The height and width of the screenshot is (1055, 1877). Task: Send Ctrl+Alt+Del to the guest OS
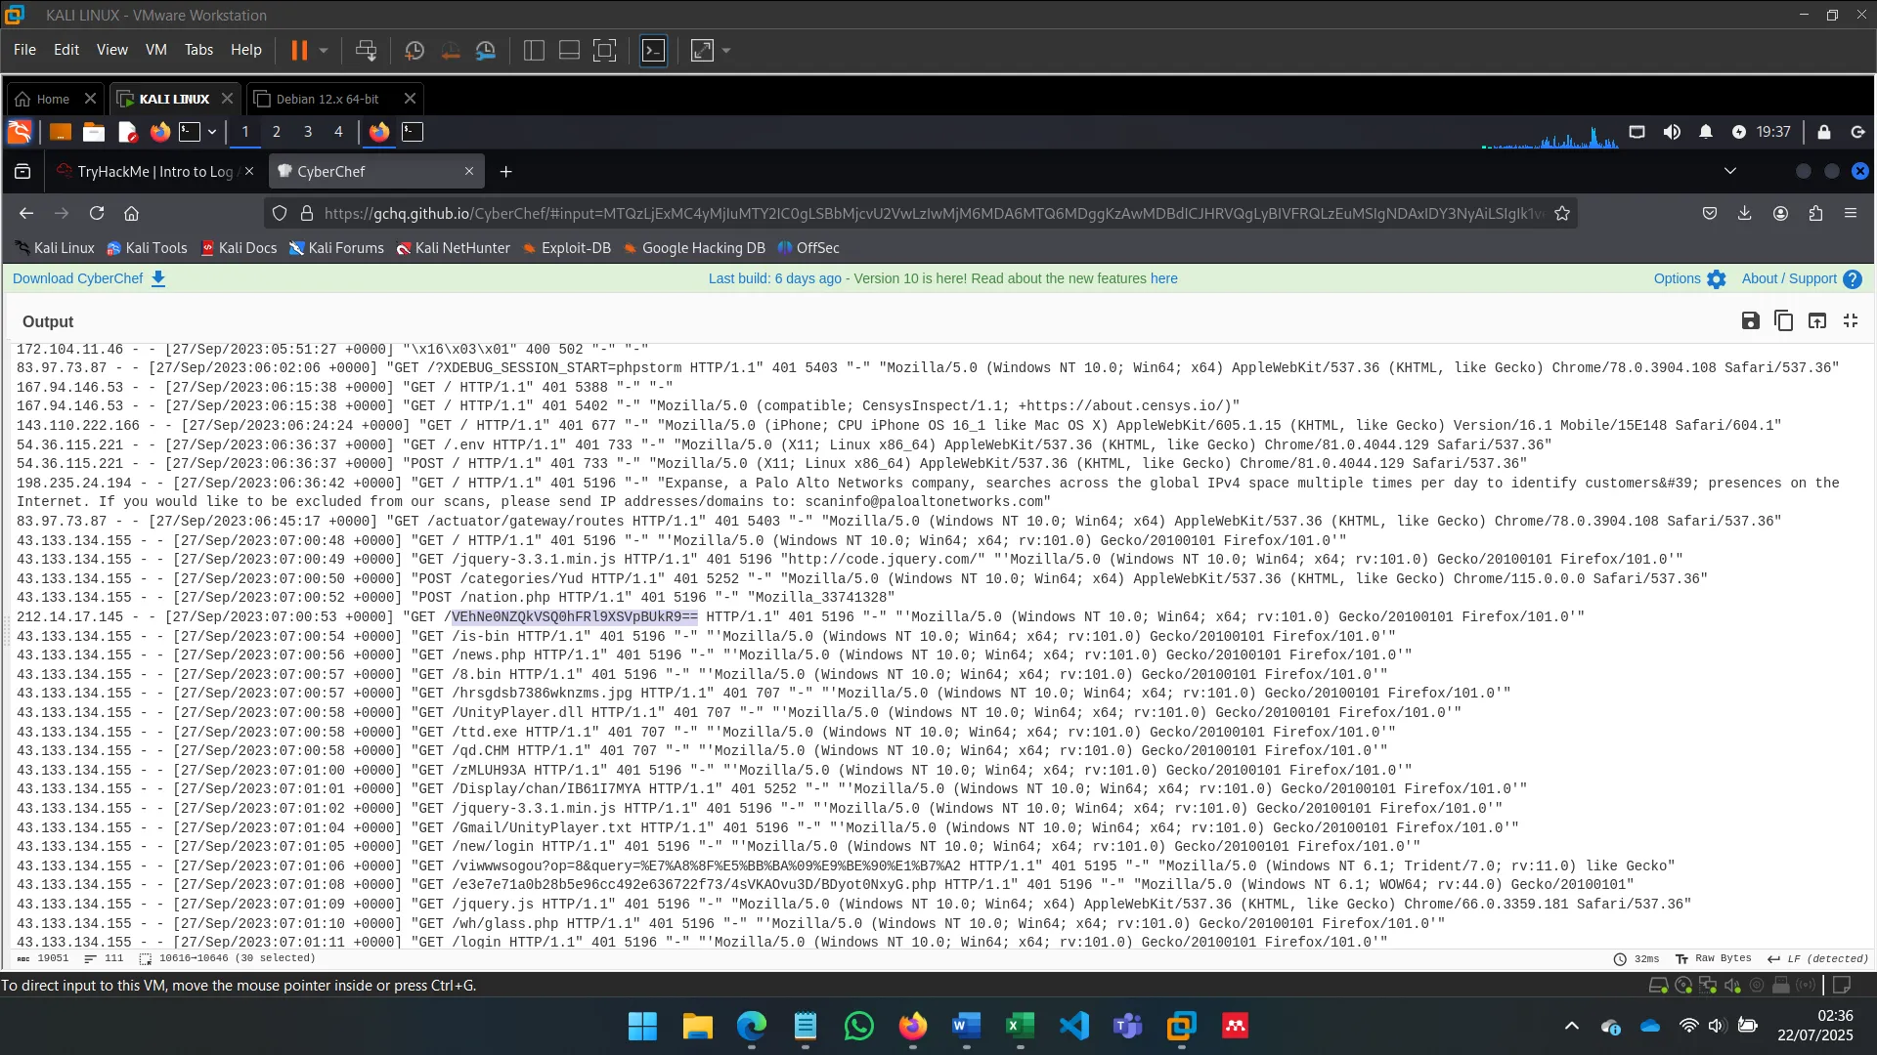[366, 50]
